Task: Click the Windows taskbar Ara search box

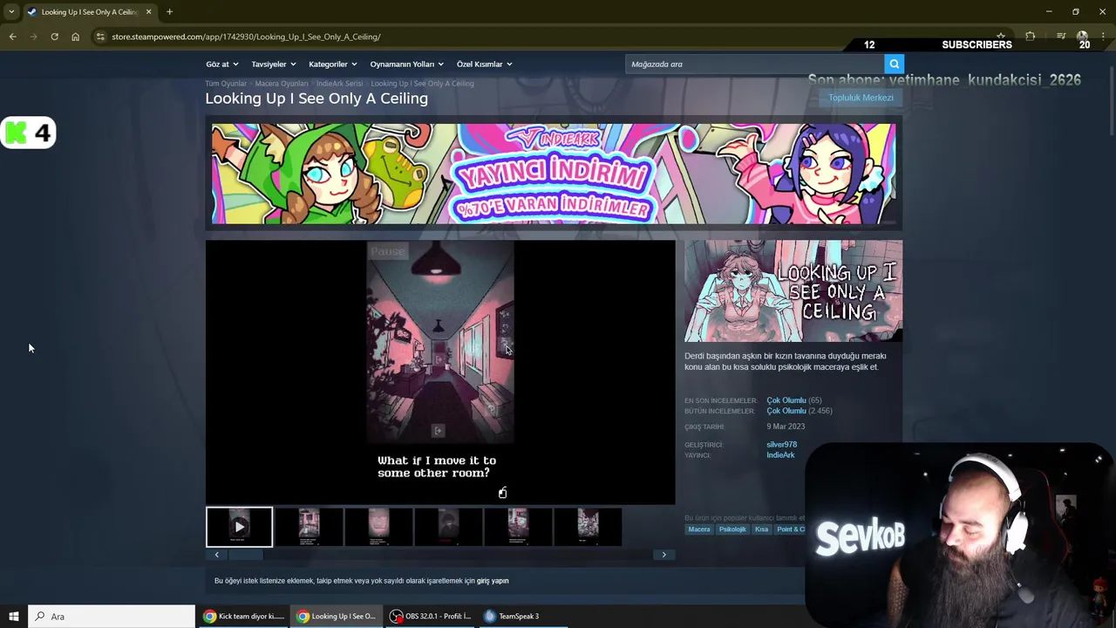Action: pos(112,616)
